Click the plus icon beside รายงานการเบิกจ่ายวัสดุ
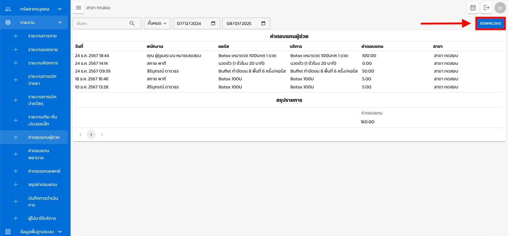Screen dimensions: 508x236 pyautogui.click(x=16, y=100)
